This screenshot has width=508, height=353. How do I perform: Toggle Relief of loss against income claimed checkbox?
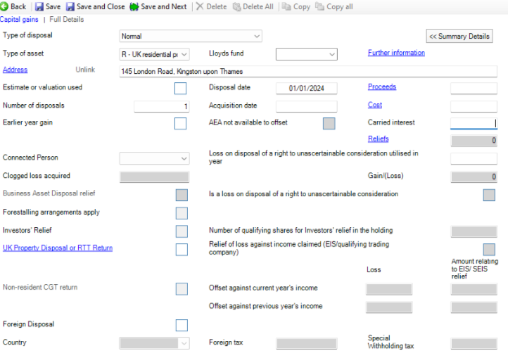click(x=489, y=250)
